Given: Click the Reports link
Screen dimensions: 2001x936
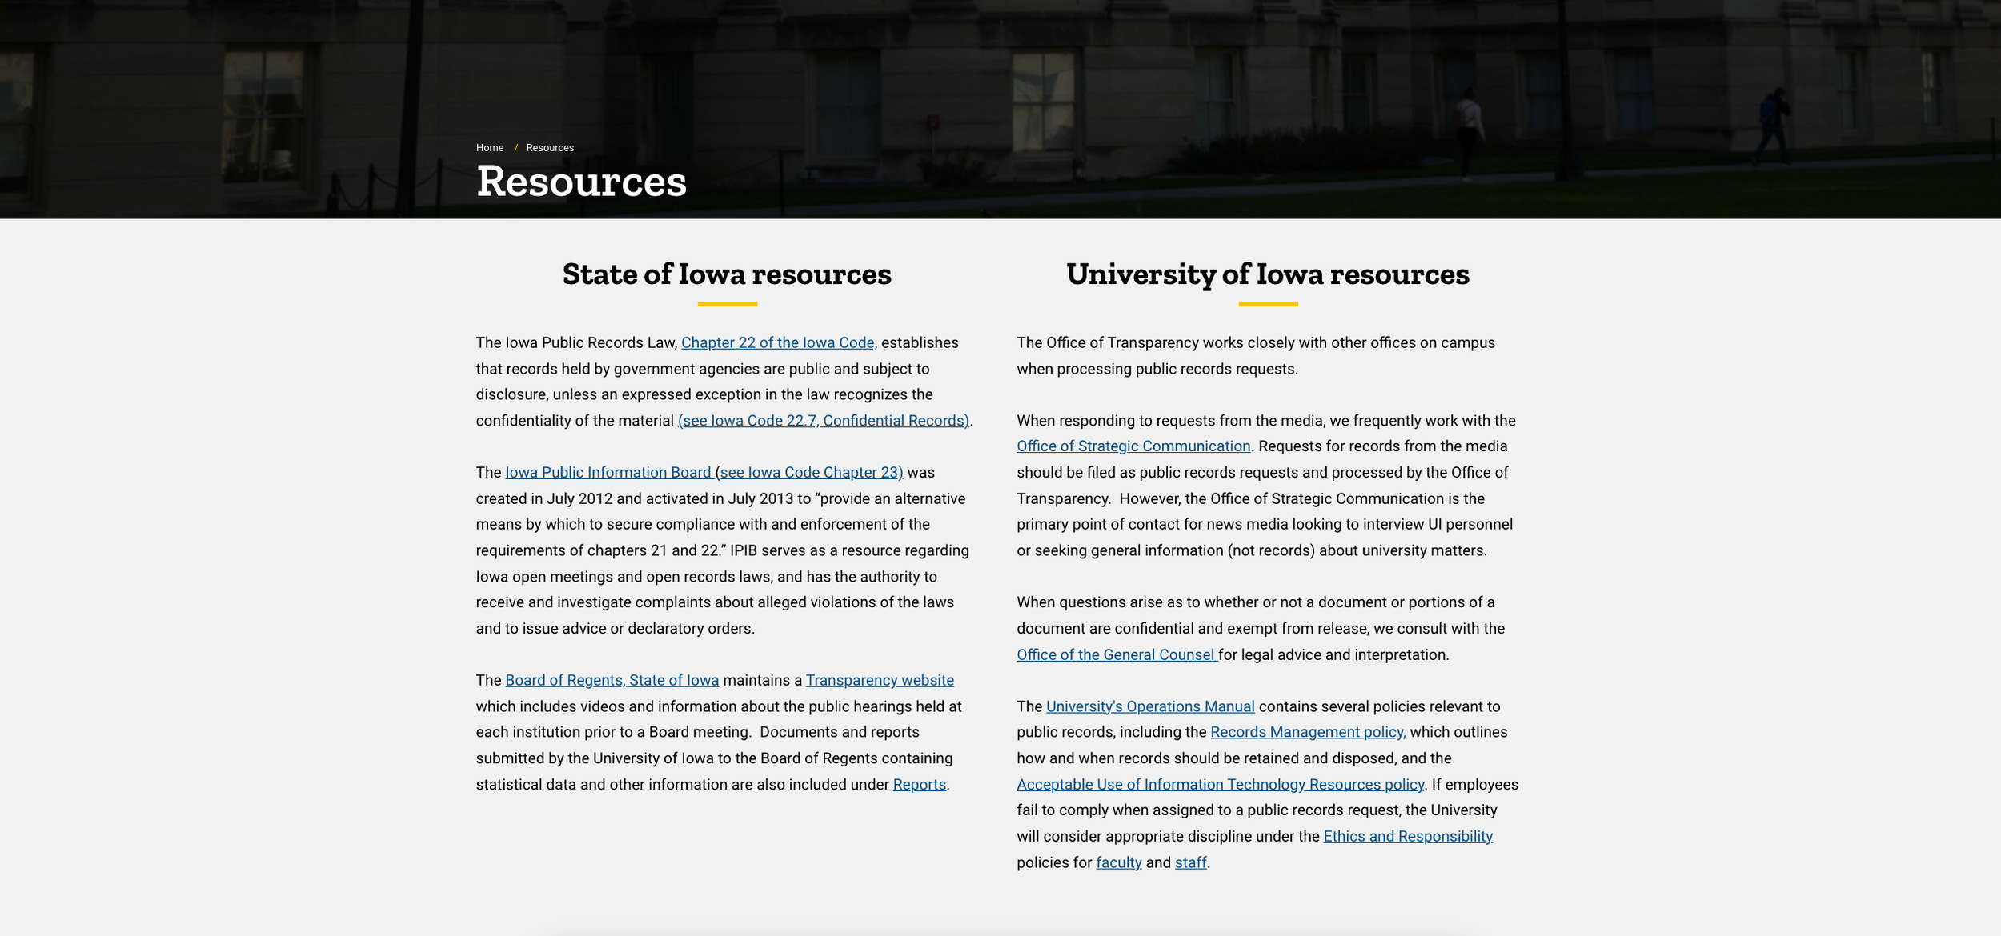Looking at the screenshot, I should tap(919, 785).
